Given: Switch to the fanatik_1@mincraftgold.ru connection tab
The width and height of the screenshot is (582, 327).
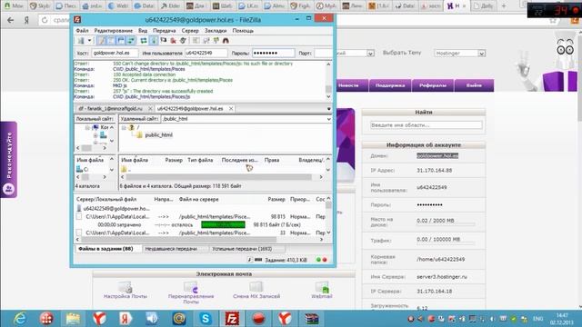Looking at the screenshot, I should tap(111, 109).
